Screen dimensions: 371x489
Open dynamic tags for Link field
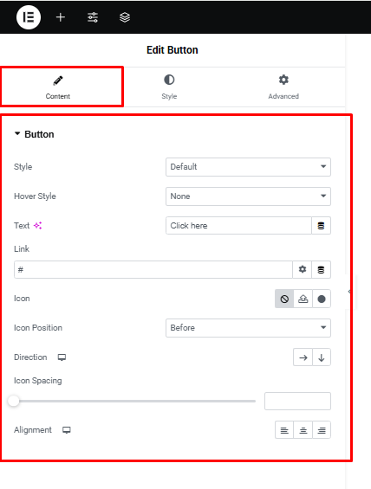point(321,269)
